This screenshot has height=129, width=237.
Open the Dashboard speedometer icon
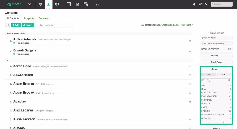pyautogui.click(x=29, y=4)
